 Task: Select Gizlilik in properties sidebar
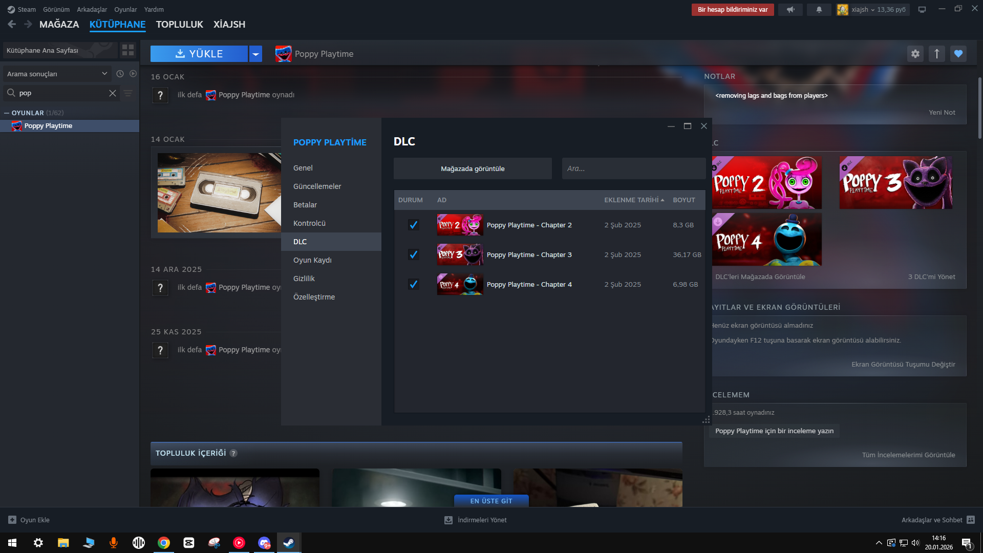[x=331, y=279]
